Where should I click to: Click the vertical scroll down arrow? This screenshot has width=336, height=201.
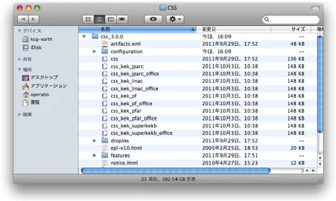(x=320, y=164)
